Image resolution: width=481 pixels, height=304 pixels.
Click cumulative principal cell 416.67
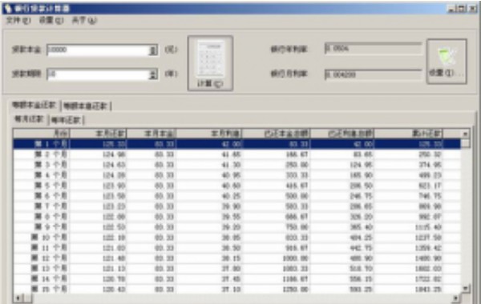[x=297, y=186]
